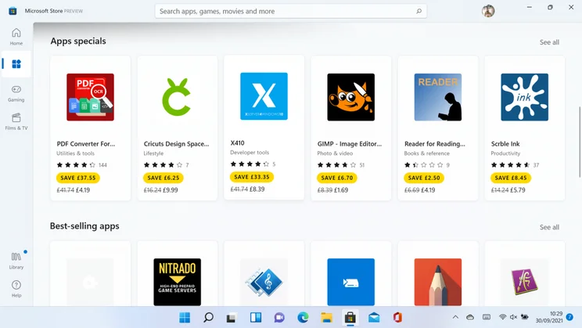Open the X410 app icon
The height and width of the screenshot is (328, 582).
pyautogui.click(x=264, y=96)
